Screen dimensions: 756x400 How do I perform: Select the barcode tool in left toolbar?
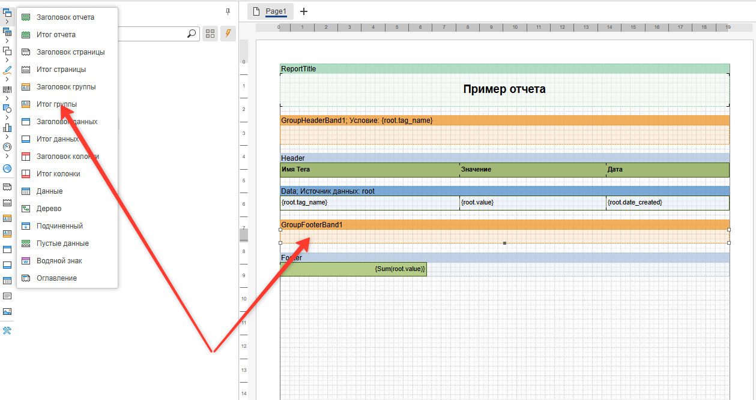coord(7,89)
